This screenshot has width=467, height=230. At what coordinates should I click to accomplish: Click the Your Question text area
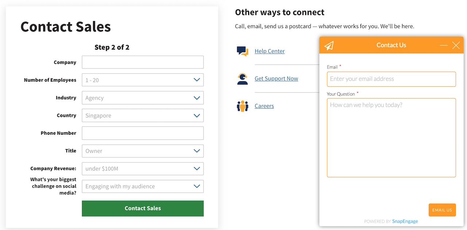(391, 138)
